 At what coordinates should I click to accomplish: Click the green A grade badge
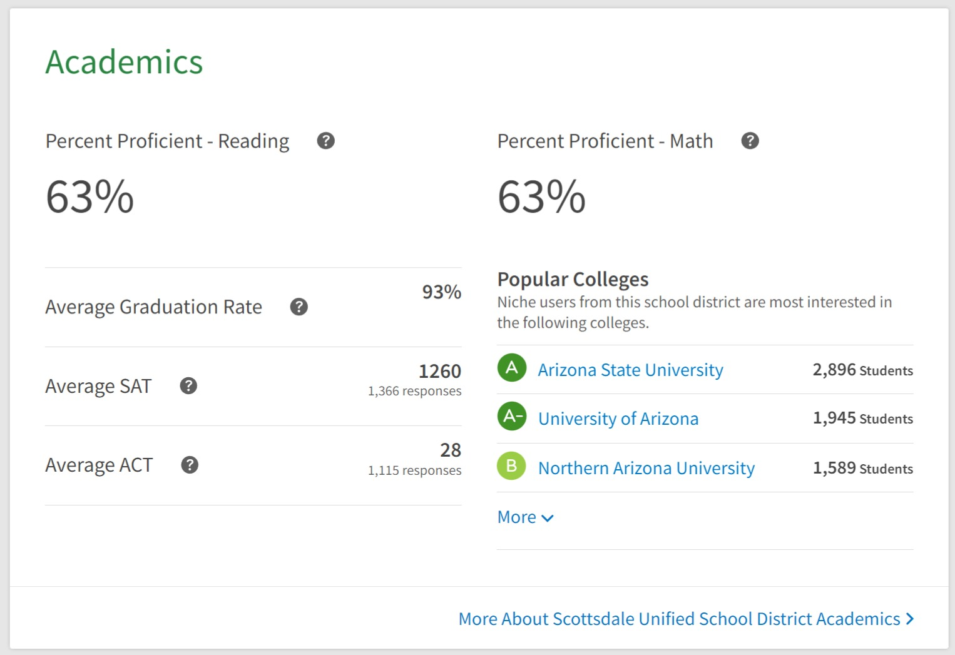click(511, 368)
